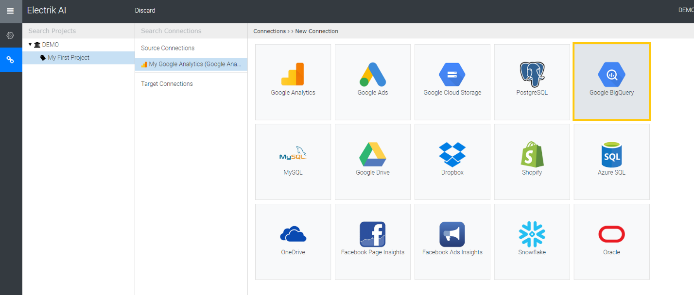
Task: Click the hexagon icon in left sidebar
Action: tap(10, 35)
